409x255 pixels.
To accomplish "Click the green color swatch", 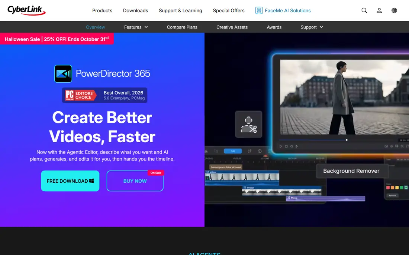I will coord(402,188).
